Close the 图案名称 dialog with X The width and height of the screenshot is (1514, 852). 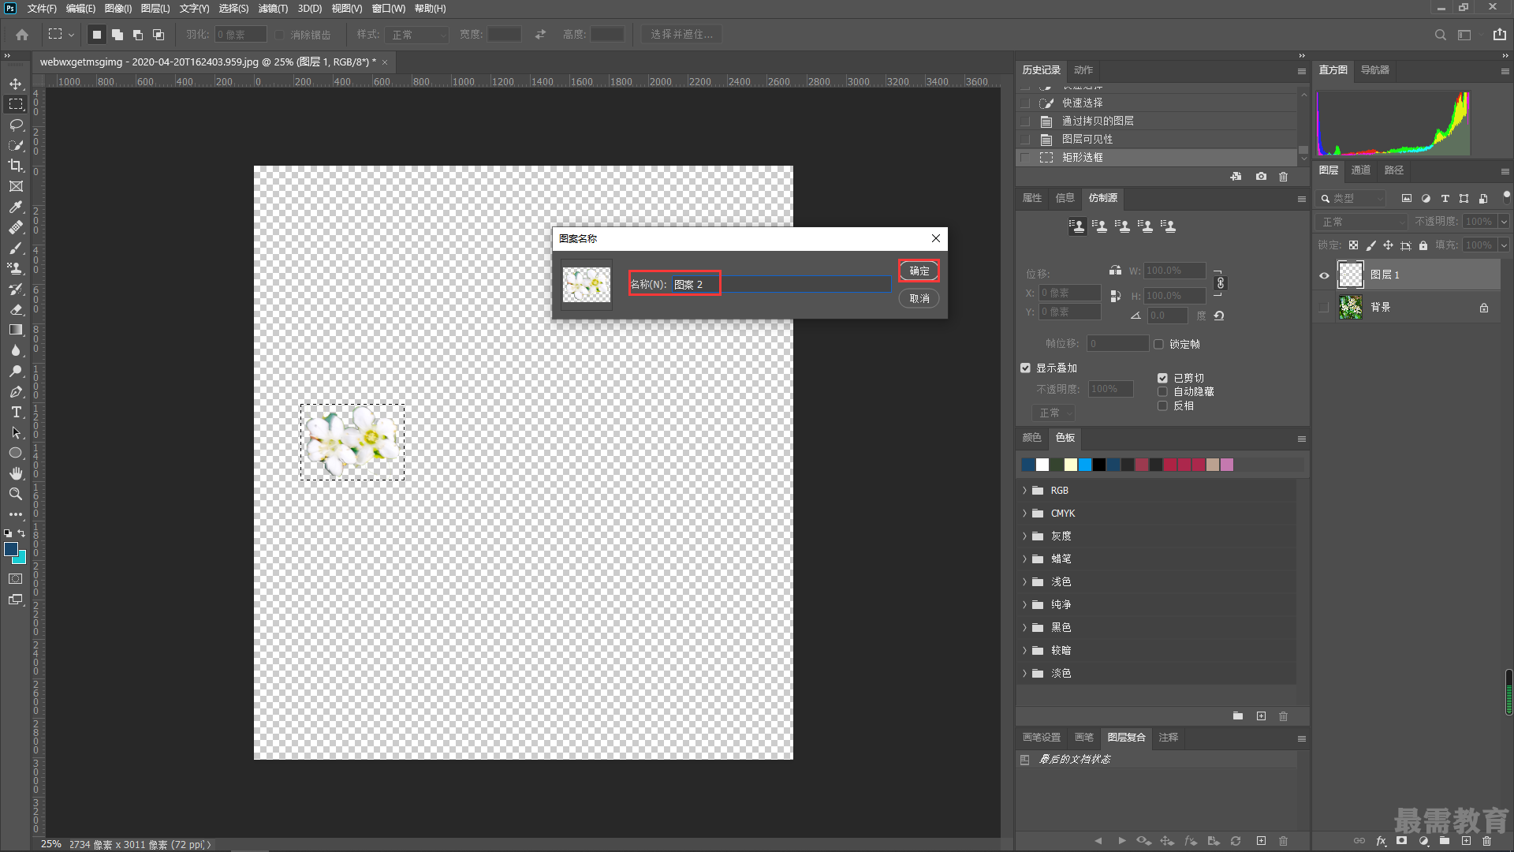(936, 238)
